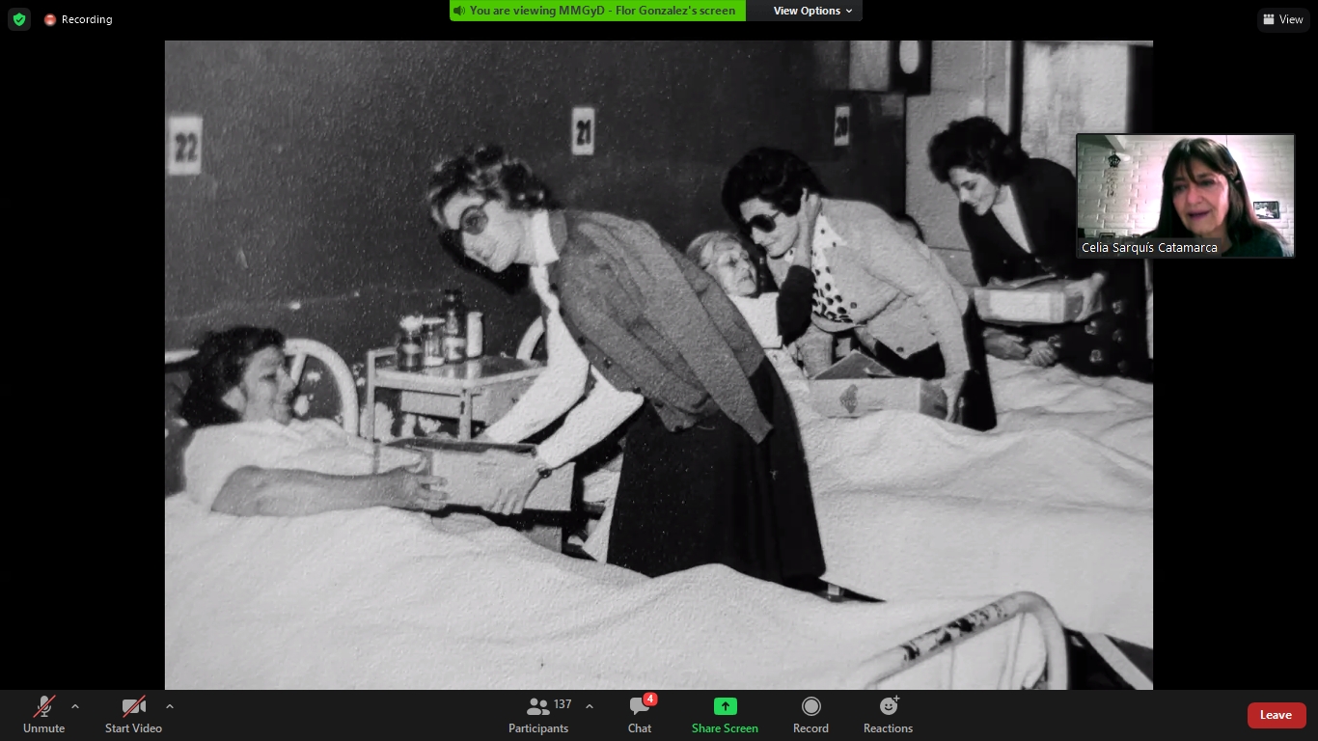
Task: Click the participant count 137
Action: [x=563, y=704]
